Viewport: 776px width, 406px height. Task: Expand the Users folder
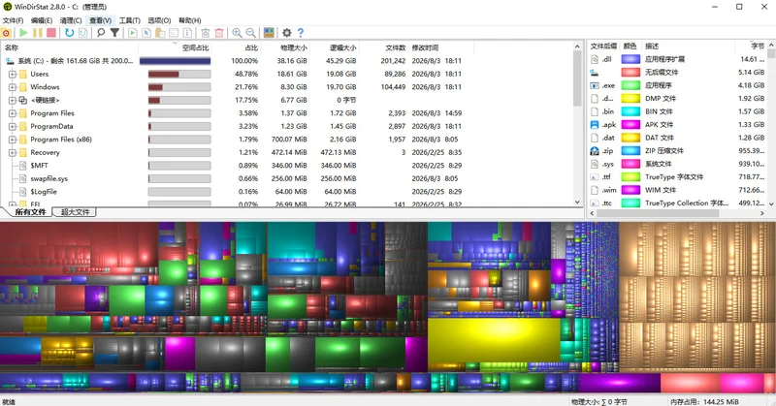13,75
